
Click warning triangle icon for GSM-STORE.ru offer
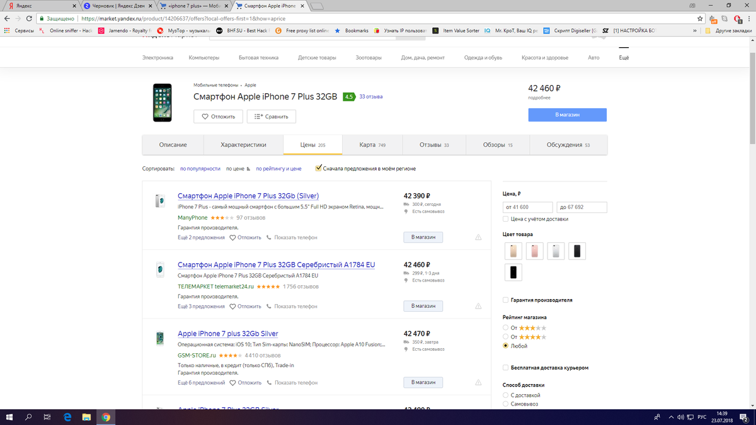coord(478,382)
